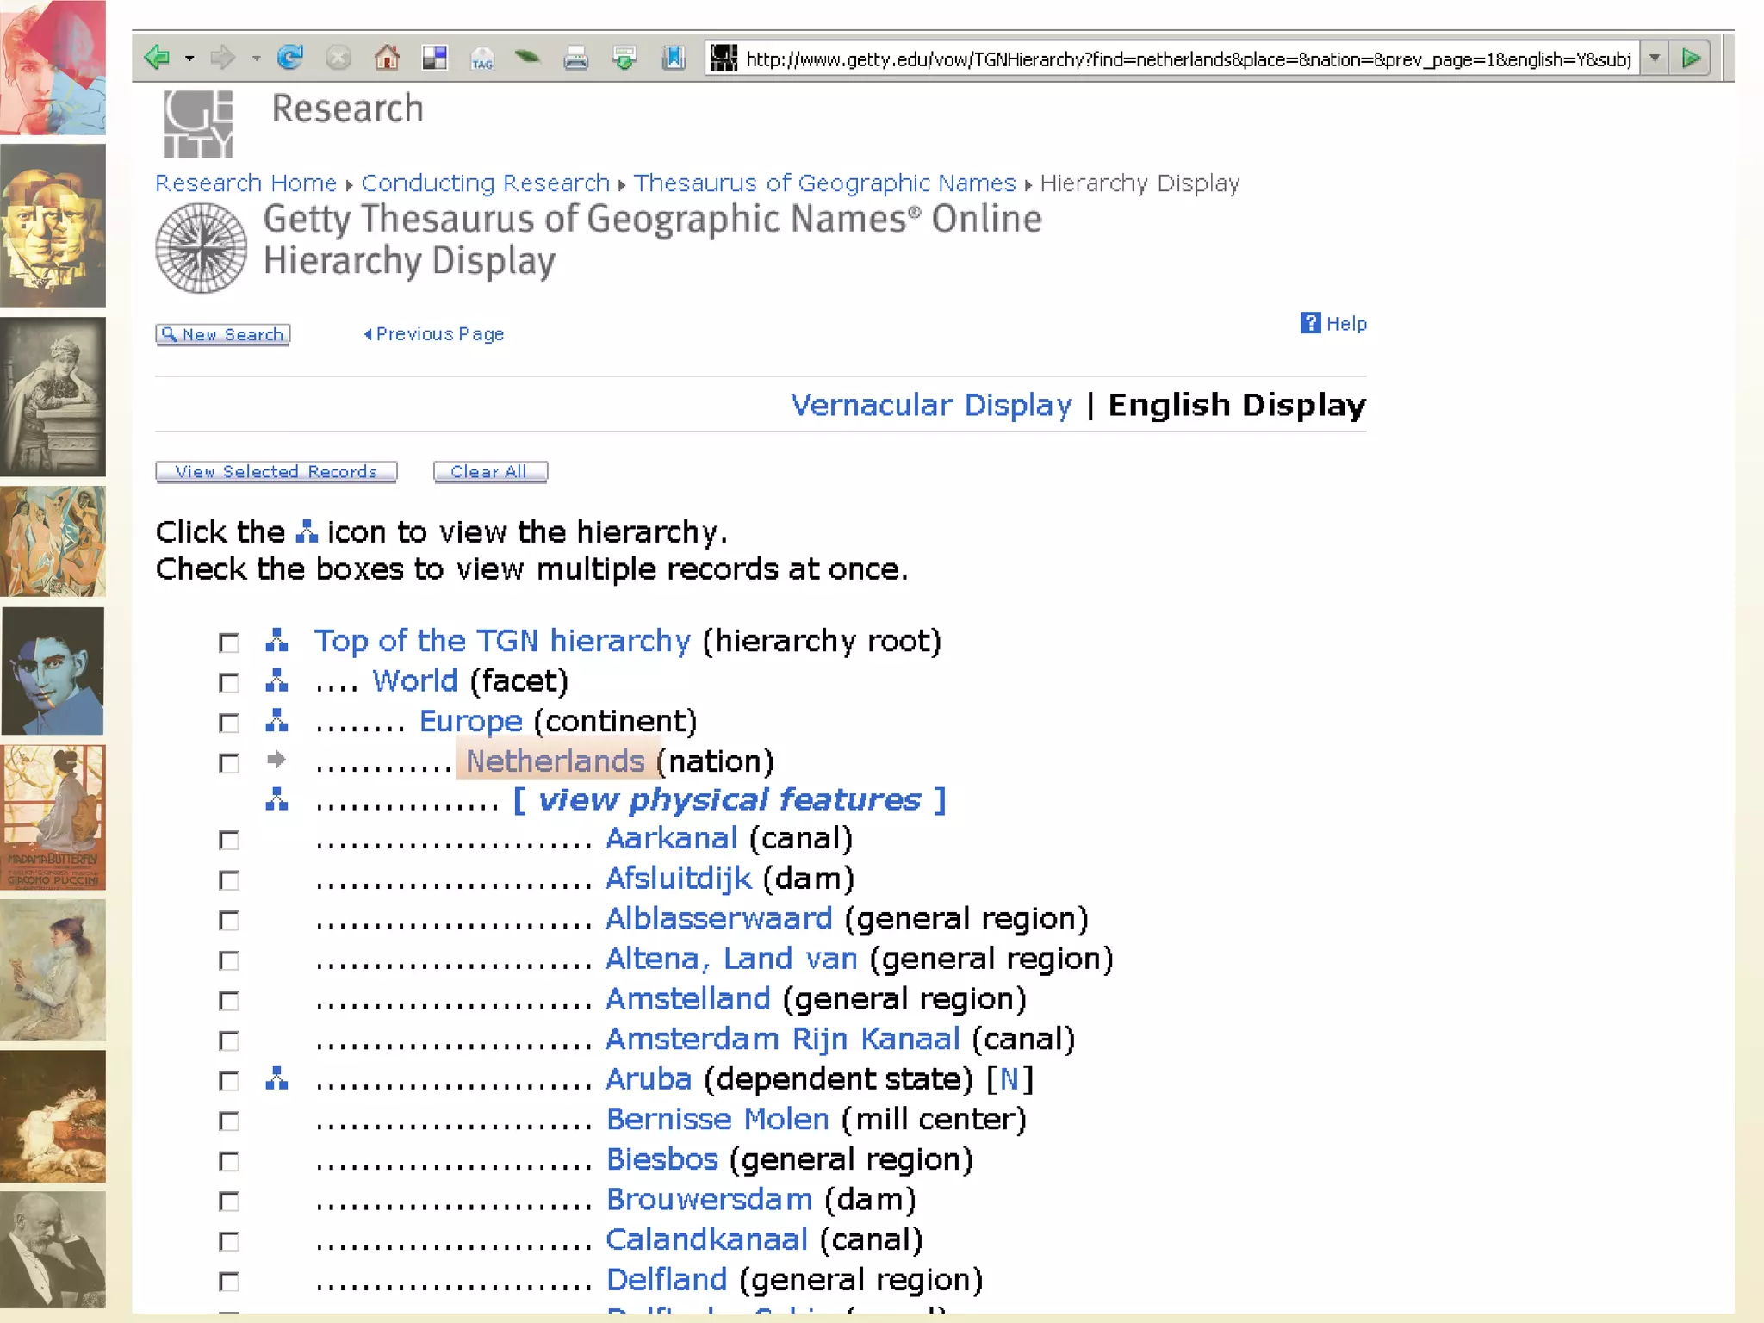
Task: Print the page using the printer icon
Action: pos(575,59)
